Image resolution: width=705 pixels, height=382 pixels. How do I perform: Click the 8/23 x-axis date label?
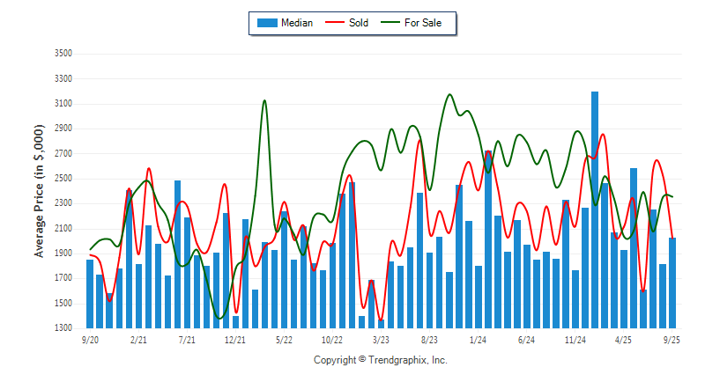430,339
